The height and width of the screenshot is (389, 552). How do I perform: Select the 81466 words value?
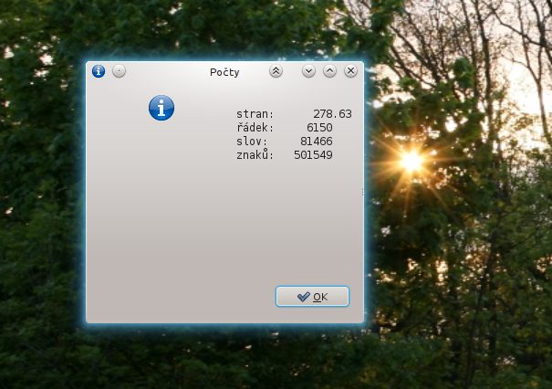[x=316, y=142]
